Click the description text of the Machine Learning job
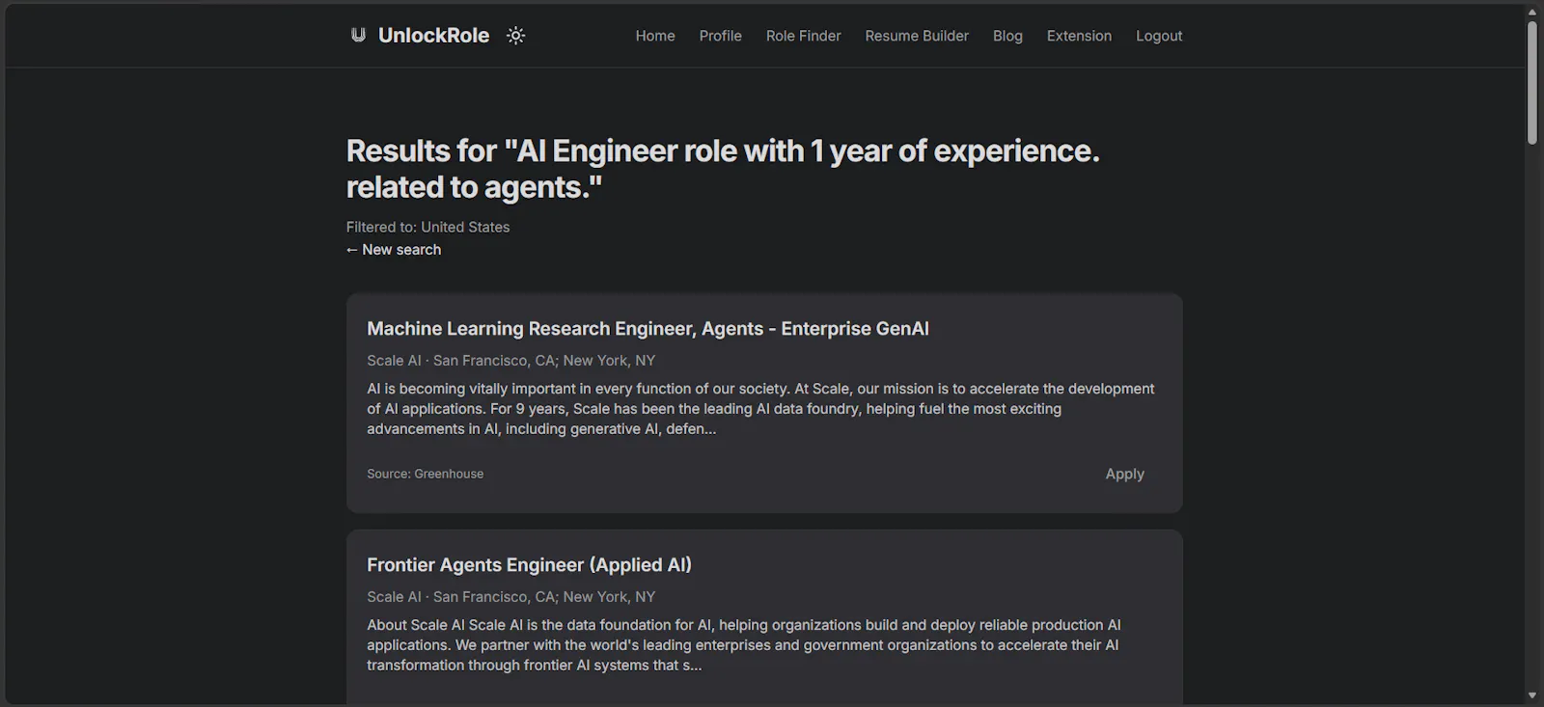Image resolution: width=1544 pixels, height=707 pixels. [760, 409]
